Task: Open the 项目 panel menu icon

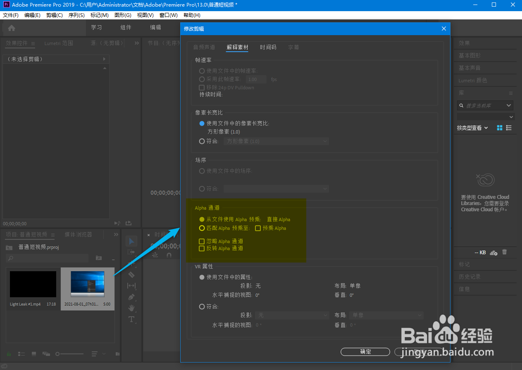Action: [x=52, y=235]
